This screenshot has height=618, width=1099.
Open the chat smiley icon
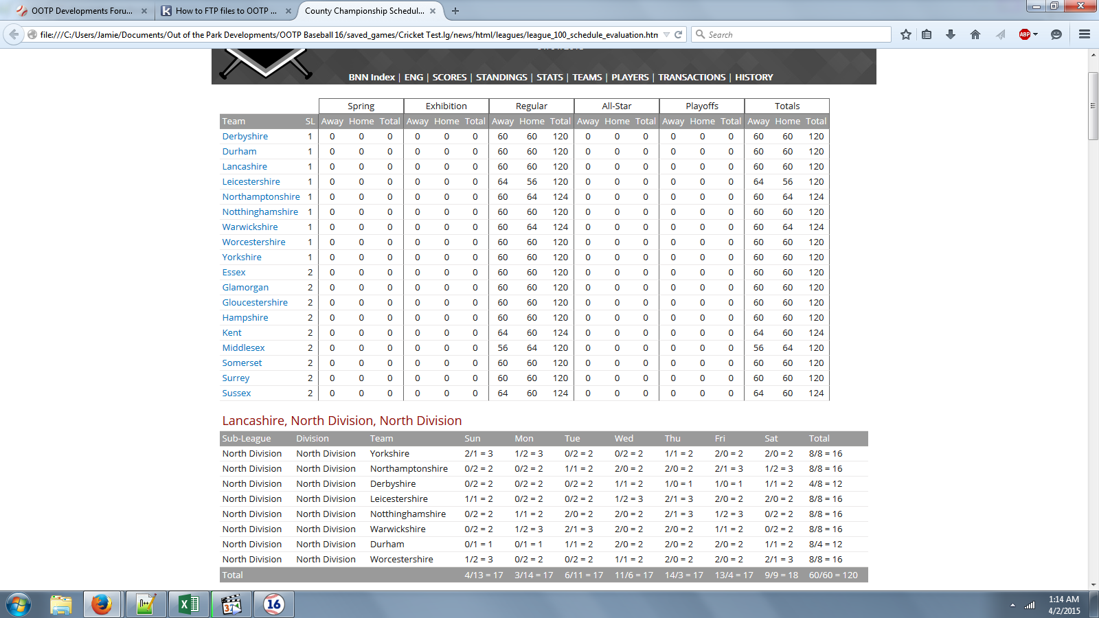1056,34
